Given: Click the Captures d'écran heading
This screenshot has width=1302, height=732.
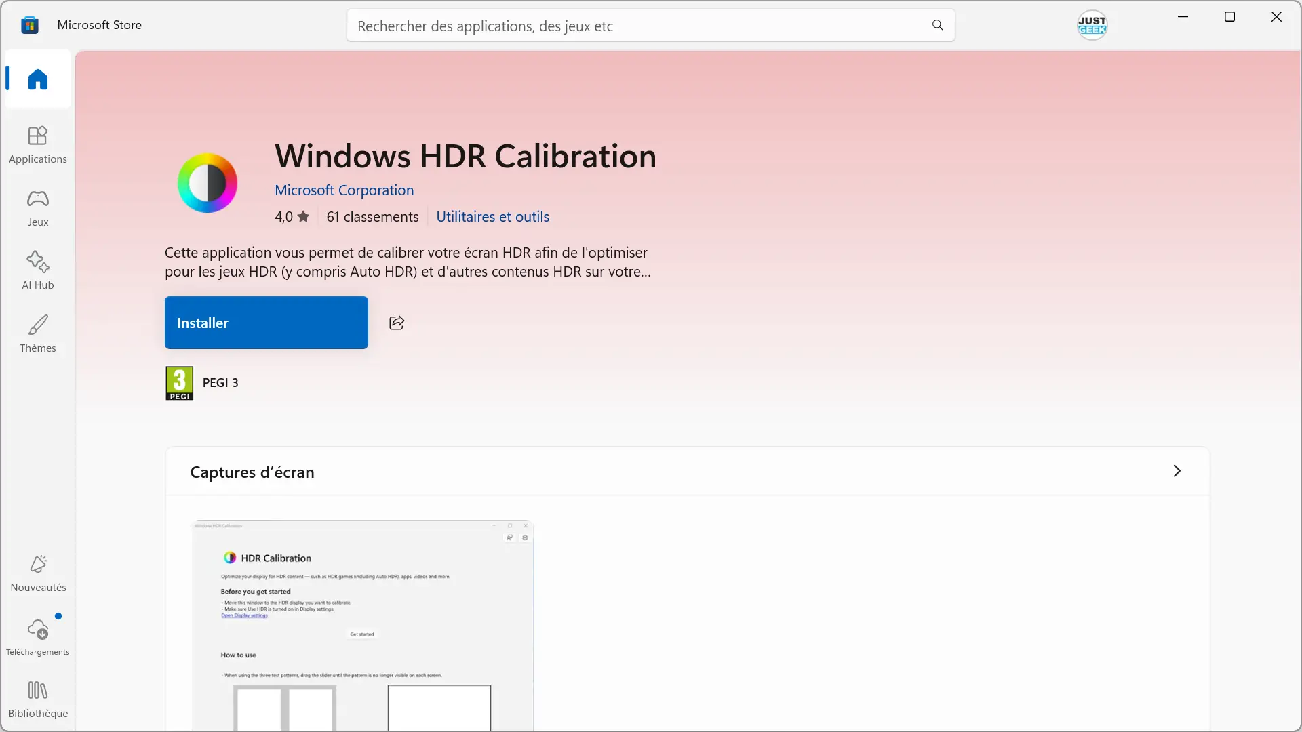Looking at the screenshot, I should (x=252, y=472).
